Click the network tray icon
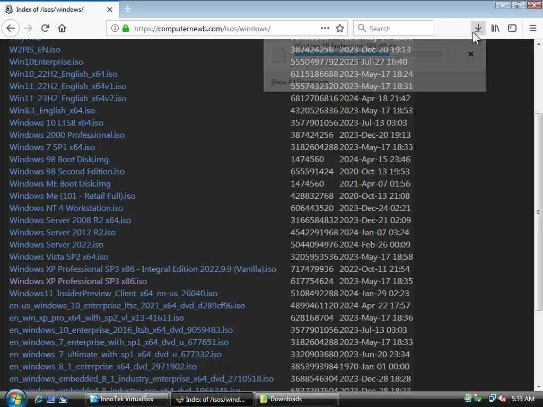The width and height of the screenshot is (543, 407). tap(492, 399)
